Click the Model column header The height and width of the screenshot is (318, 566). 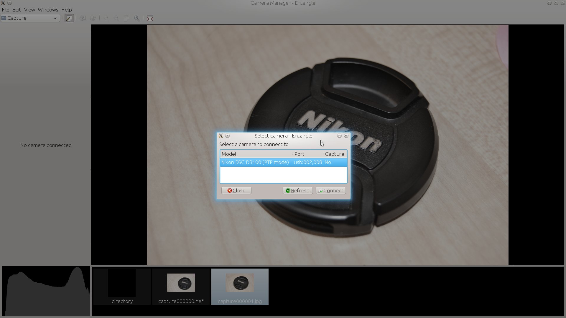click(256, 154)
